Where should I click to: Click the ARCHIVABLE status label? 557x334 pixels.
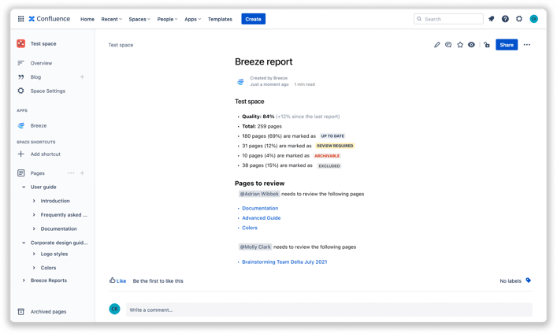327,156
